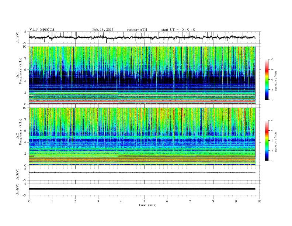The height and width of the screenshot is (226, 292).
Task: Click the "station=ATH" header label
Action: point(137,30)
